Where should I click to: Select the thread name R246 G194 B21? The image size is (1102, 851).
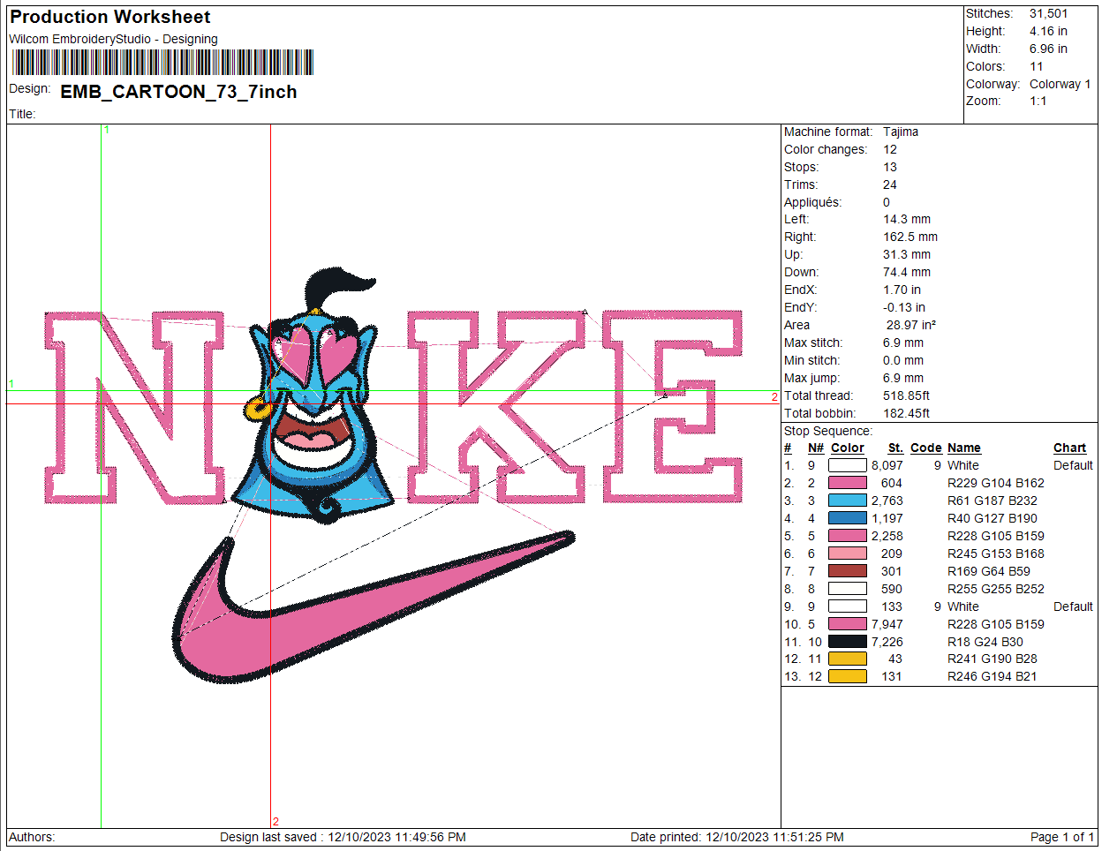(993, 676)
